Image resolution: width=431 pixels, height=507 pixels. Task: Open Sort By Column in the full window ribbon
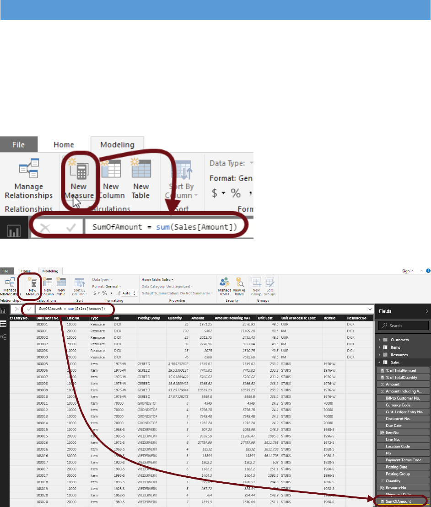pos(80,287)
